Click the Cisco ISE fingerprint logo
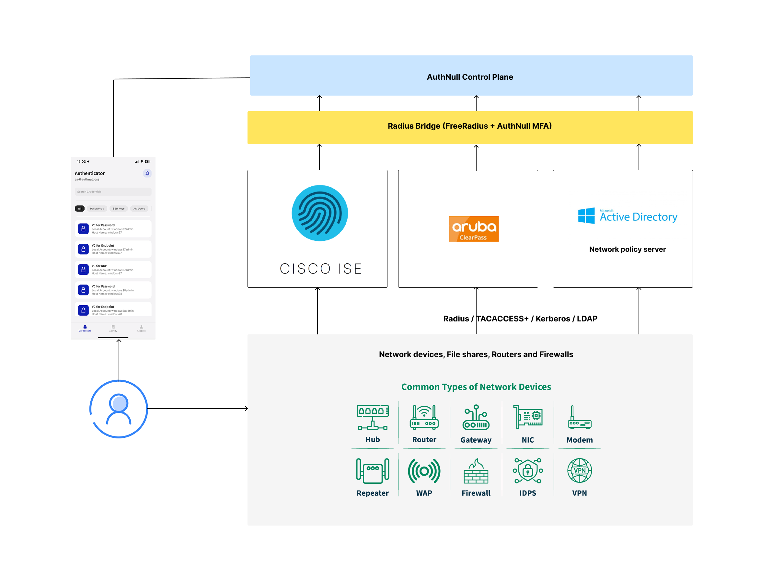Viewport: 761px width, 580px height. coord(319,213)
